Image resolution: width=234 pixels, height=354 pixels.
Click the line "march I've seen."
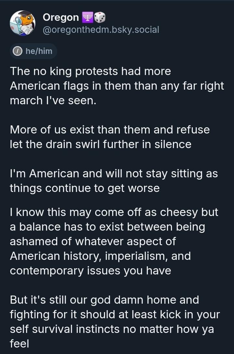(53, 100)
